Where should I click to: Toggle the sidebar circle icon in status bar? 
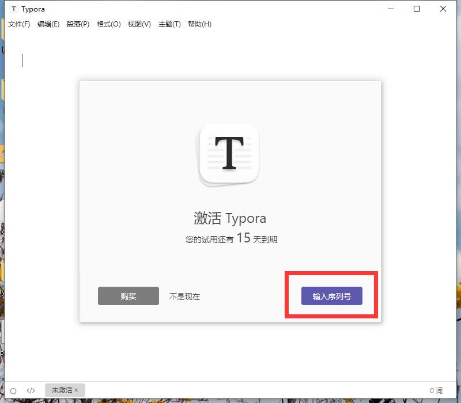pyautogui.click(x=13, y=391)
